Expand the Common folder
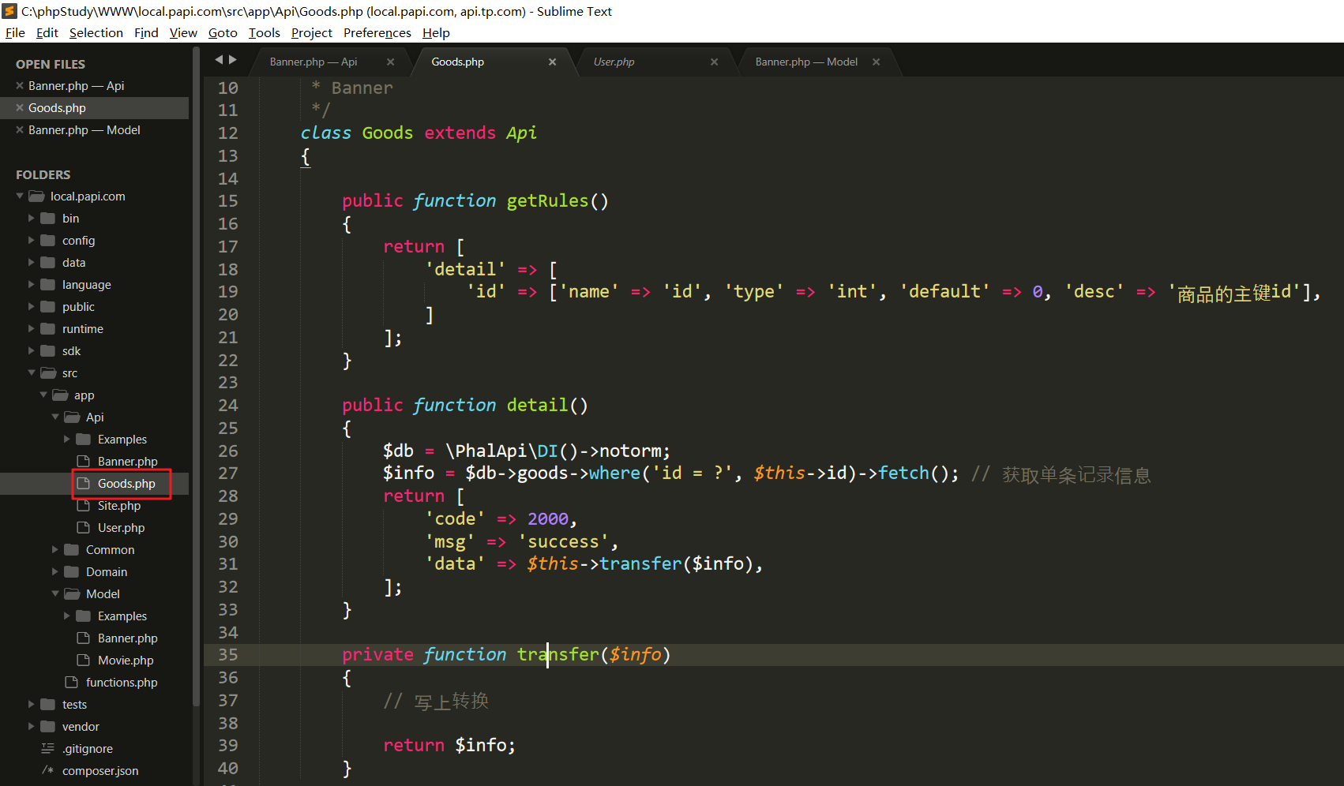Viewport: 1344px width, 786px height. coord(55,549)
